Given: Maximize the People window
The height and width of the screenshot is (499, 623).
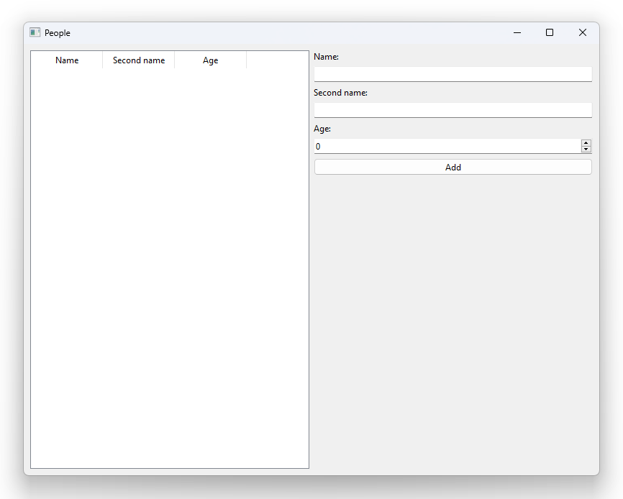Looking at the screenshot, I should (x=550, y=32).
